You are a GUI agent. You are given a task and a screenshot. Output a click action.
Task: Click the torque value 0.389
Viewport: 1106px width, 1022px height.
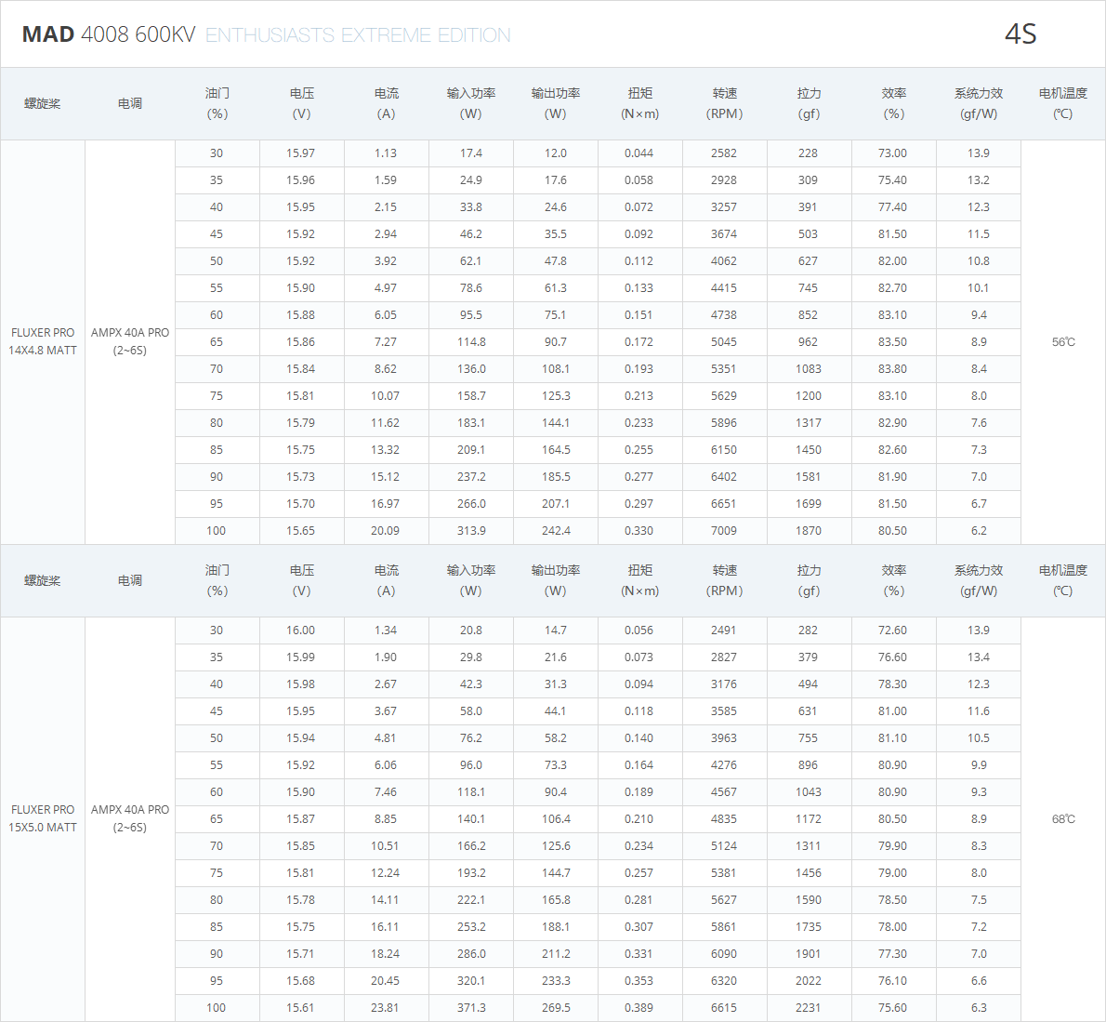click(x=639, y=1008)
